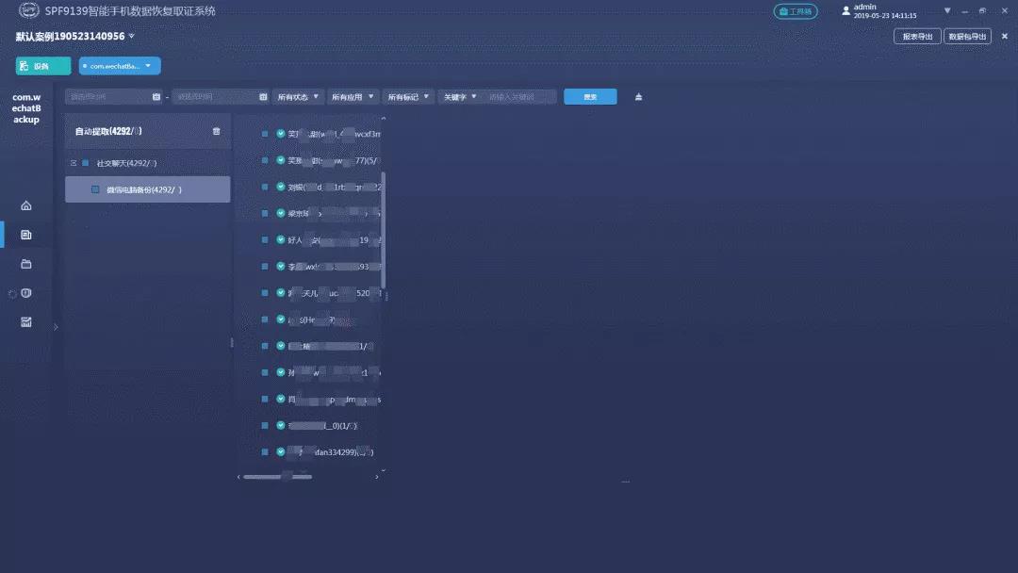Screen dimensions: 1018x573
Task: Click the 数据包导出 data package export button
Action: point(967,37)
